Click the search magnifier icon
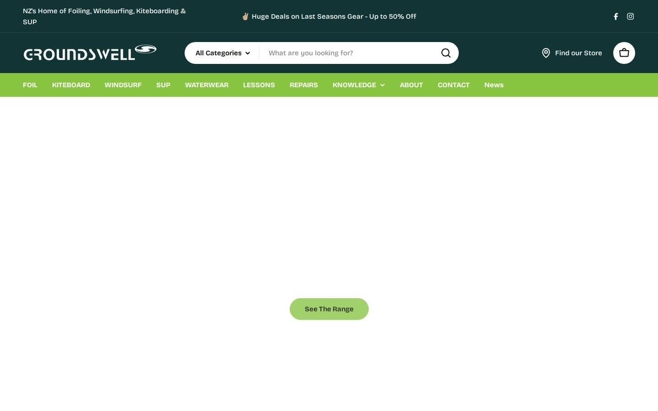 click(446, 53)
